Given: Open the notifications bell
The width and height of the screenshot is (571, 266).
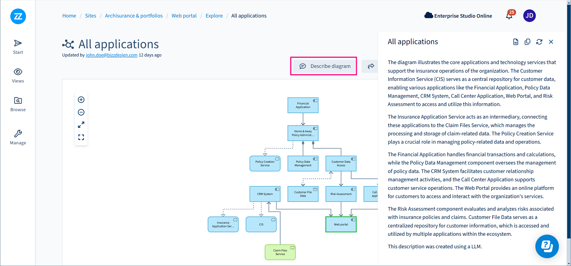Looking at the screenshot, I should click(509, 16).
